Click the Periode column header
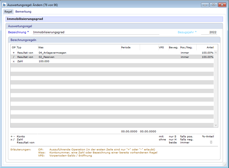The width and height of the screenshot is (229, 168). coord(126,47)
